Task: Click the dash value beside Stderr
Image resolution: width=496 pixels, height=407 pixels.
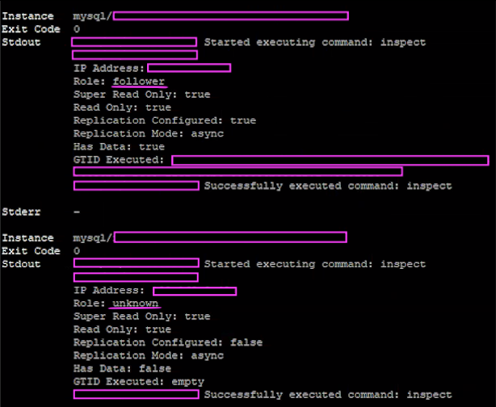Action: (x=76, y=212)
